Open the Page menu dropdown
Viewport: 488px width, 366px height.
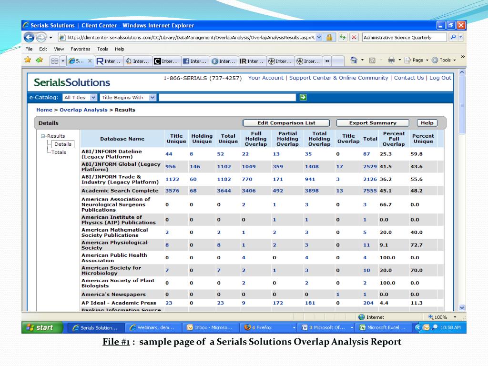[417, 60]
